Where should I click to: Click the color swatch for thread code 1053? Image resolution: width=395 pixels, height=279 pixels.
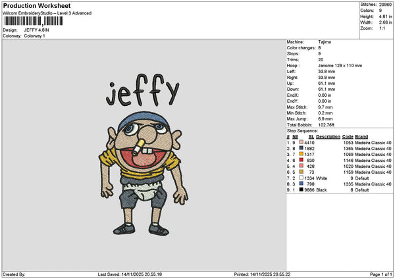[301, 142]
